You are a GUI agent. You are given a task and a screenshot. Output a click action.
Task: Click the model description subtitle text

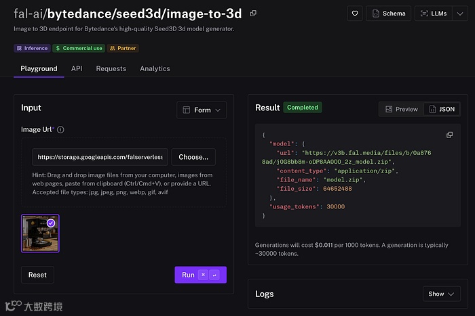pos(123,28)
